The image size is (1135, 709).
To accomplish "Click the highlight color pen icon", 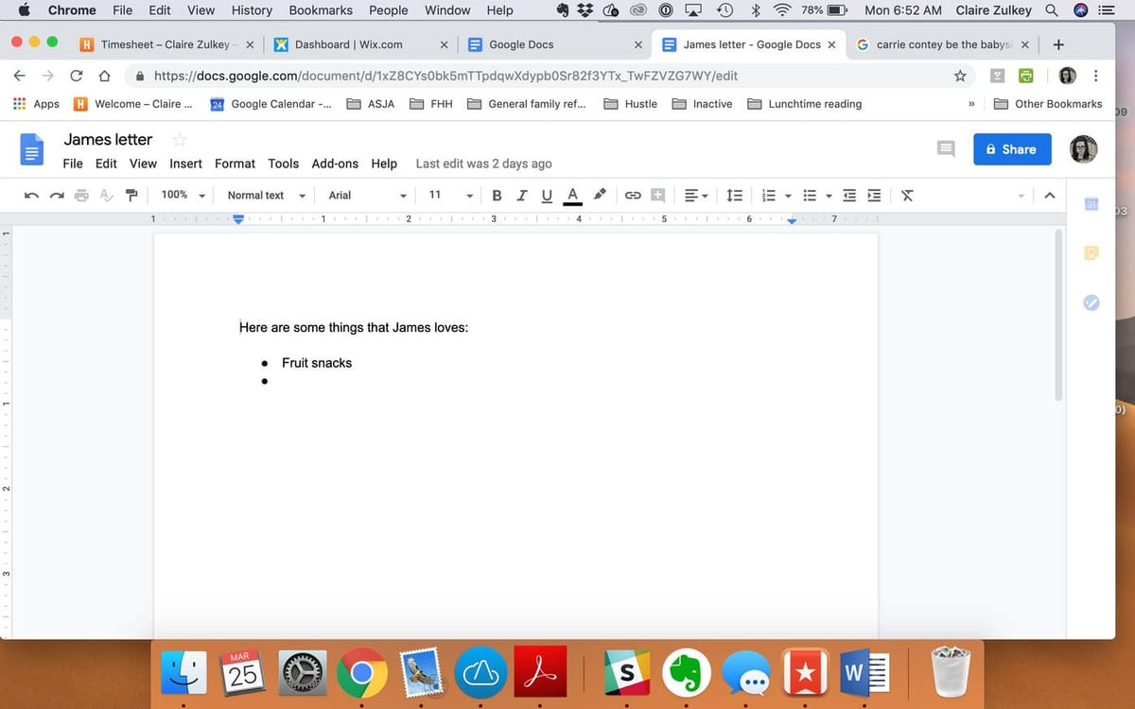I will pyautogui.click(x=600, y=196).
